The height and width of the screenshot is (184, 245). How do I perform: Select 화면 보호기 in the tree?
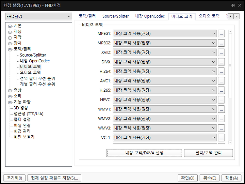pyautogui.click(x=24, y=137)
